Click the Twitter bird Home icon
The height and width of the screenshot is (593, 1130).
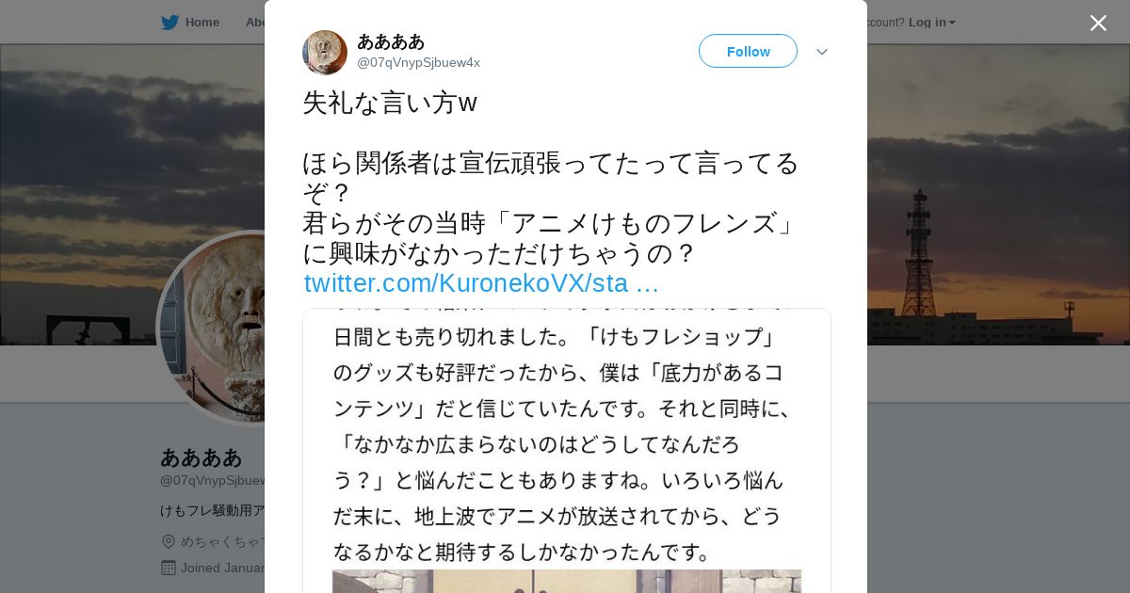[x=169, y=23]
